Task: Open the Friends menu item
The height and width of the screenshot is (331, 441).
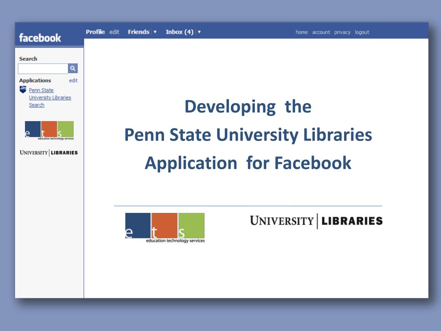Action: [x=139, y=32]
